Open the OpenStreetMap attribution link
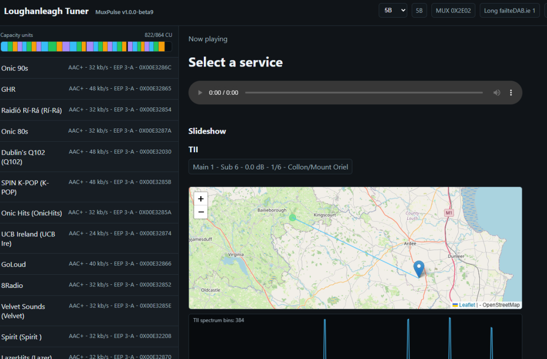 [501, 305]
